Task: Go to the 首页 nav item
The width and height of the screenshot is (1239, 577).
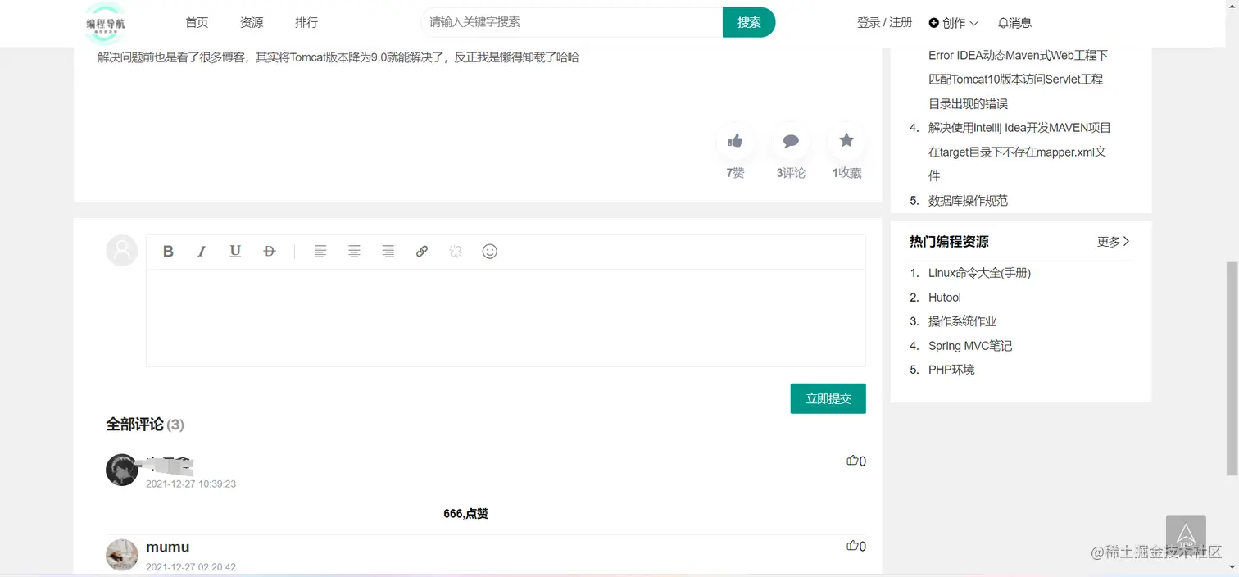Action: [x=197, y=23]
